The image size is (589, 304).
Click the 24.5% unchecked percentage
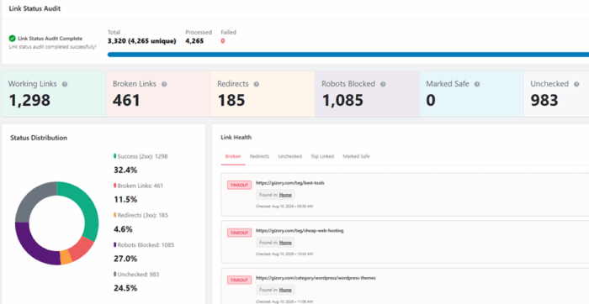tap(125, 289)
